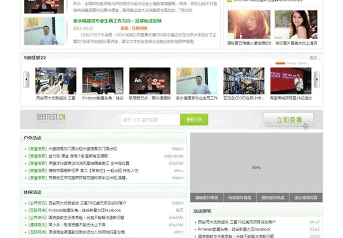
Task: Click the caption under the Pinterest thumbnail
Action: [103, 98]
